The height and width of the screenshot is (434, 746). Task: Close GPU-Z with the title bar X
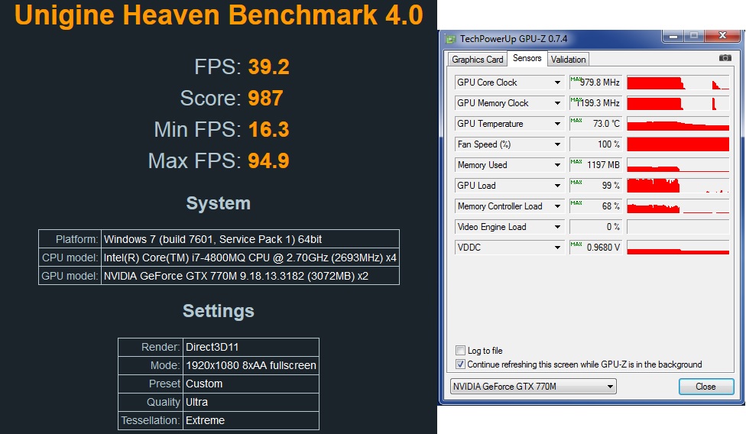722,36
